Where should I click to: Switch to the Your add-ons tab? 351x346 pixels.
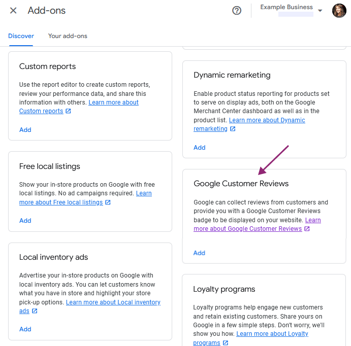[68, 36]
